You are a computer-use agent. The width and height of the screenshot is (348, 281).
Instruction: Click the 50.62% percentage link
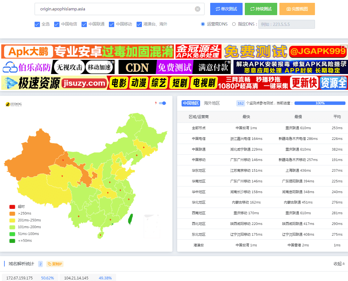click(x=47, y=278)
